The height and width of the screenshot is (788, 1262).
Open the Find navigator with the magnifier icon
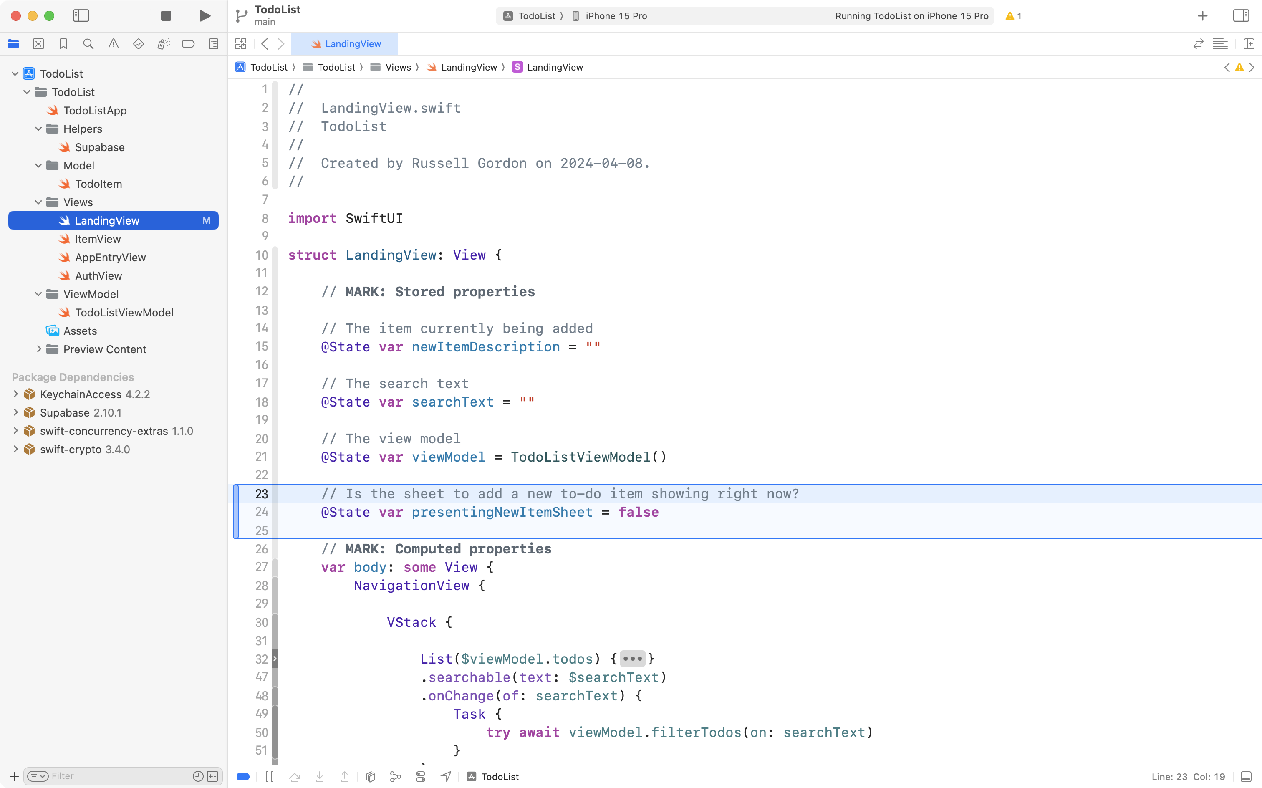tap(88, 44)
